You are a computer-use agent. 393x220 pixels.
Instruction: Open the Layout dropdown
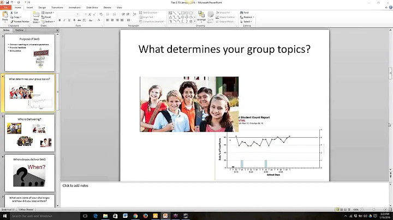[x=47, y=13]
